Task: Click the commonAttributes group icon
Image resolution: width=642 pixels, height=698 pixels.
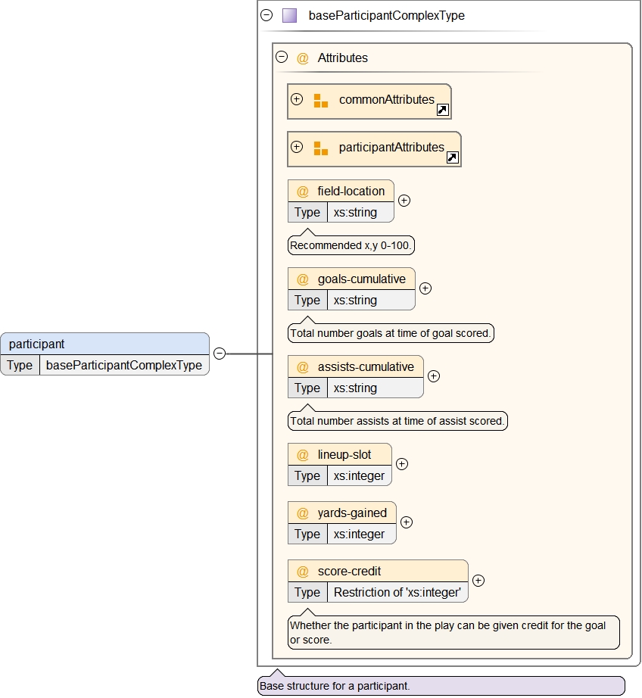Action: coord(320,101)
